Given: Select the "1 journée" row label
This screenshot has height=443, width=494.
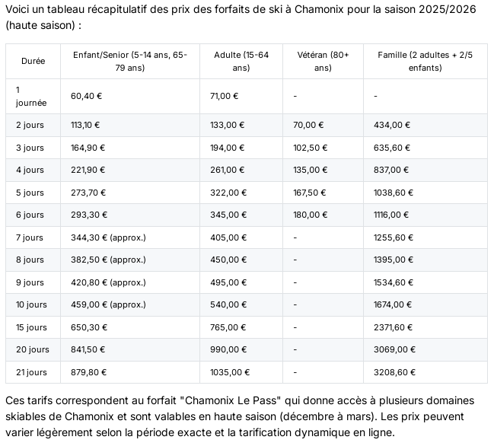Looking at the screenshot, I should (x=31, y=96).
